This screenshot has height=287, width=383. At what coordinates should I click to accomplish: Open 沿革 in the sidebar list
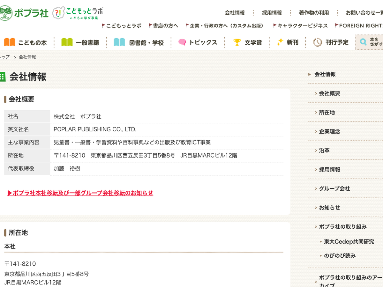pos(324,151)
